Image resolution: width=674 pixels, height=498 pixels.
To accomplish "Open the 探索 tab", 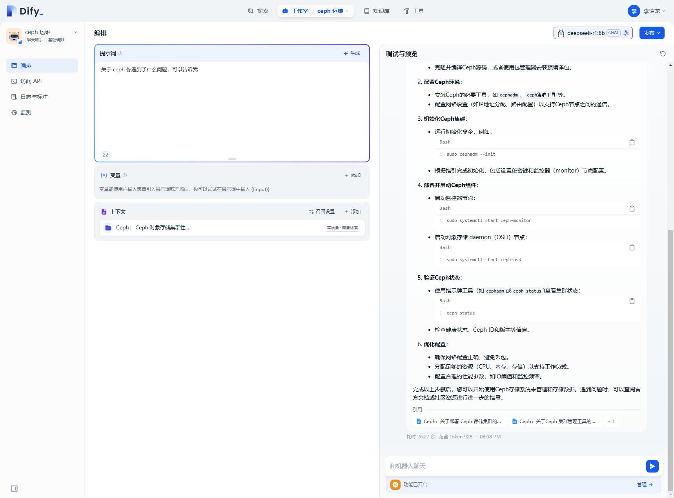I will click(x=258, y=11).
